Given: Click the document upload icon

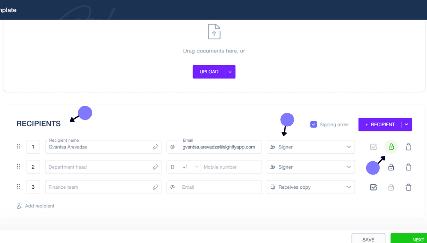Looking at the screenshot, I should [214, 32].
